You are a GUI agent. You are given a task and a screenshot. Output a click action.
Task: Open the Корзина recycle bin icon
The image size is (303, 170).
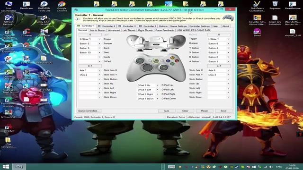click(x=275, y=5)
